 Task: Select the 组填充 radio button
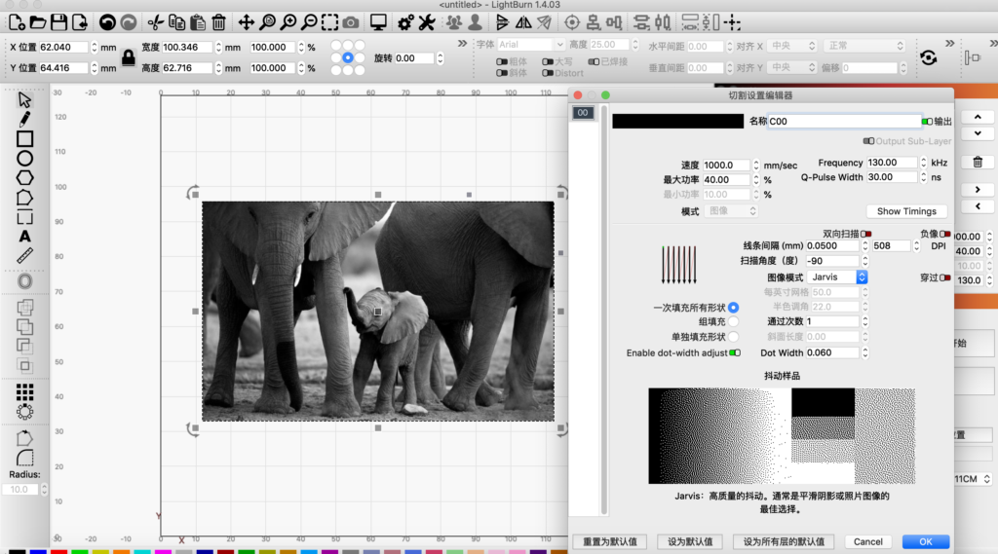coord(734,321)
